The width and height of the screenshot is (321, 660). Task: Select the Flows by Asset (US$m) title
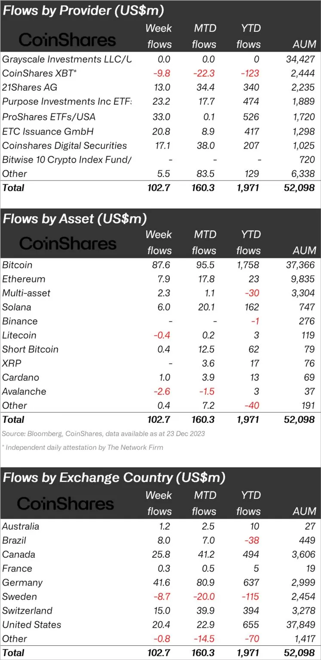click(75, 218)
